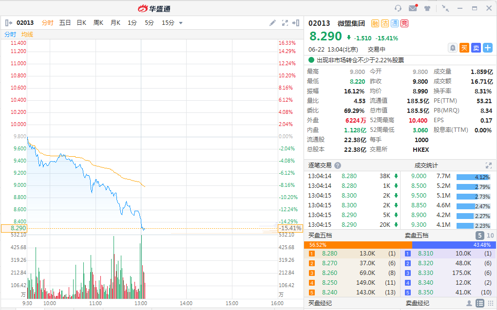Click the 13:04:15 20K tick trade row
The width and height of the screenshot is (497, 310).
click(x=353, y=224)
